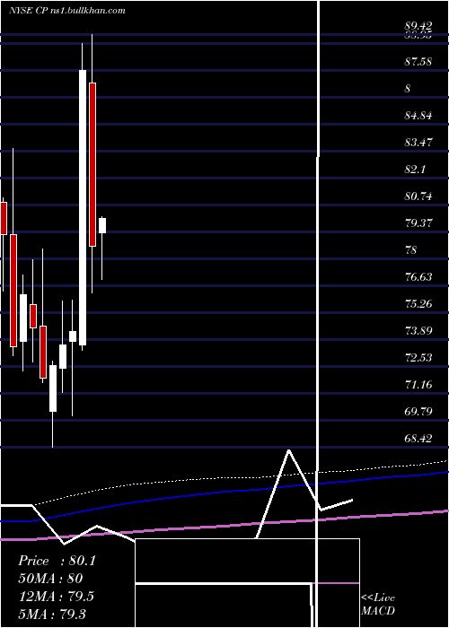Click the 80.74 price axis label
The image size is (449, 628).
[418, 196]
